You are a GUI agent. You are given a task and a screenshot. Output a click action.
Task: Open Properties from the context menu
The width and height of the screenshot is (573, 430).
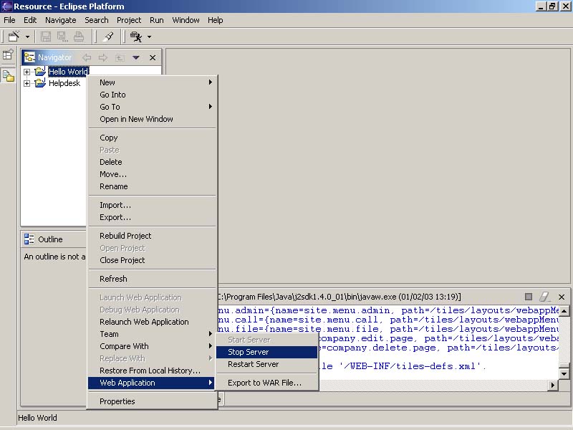pos(152,401)
